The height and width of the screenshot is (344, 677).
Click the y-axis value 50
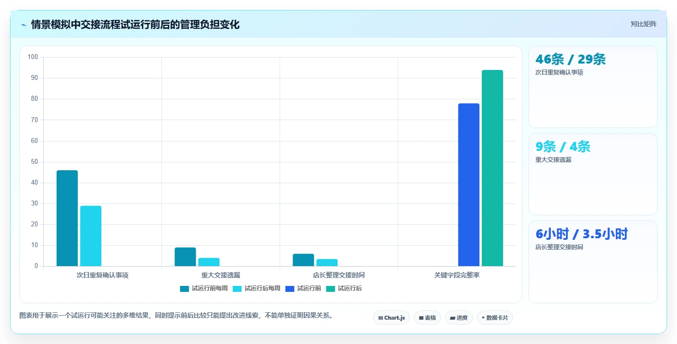point(34,162)
